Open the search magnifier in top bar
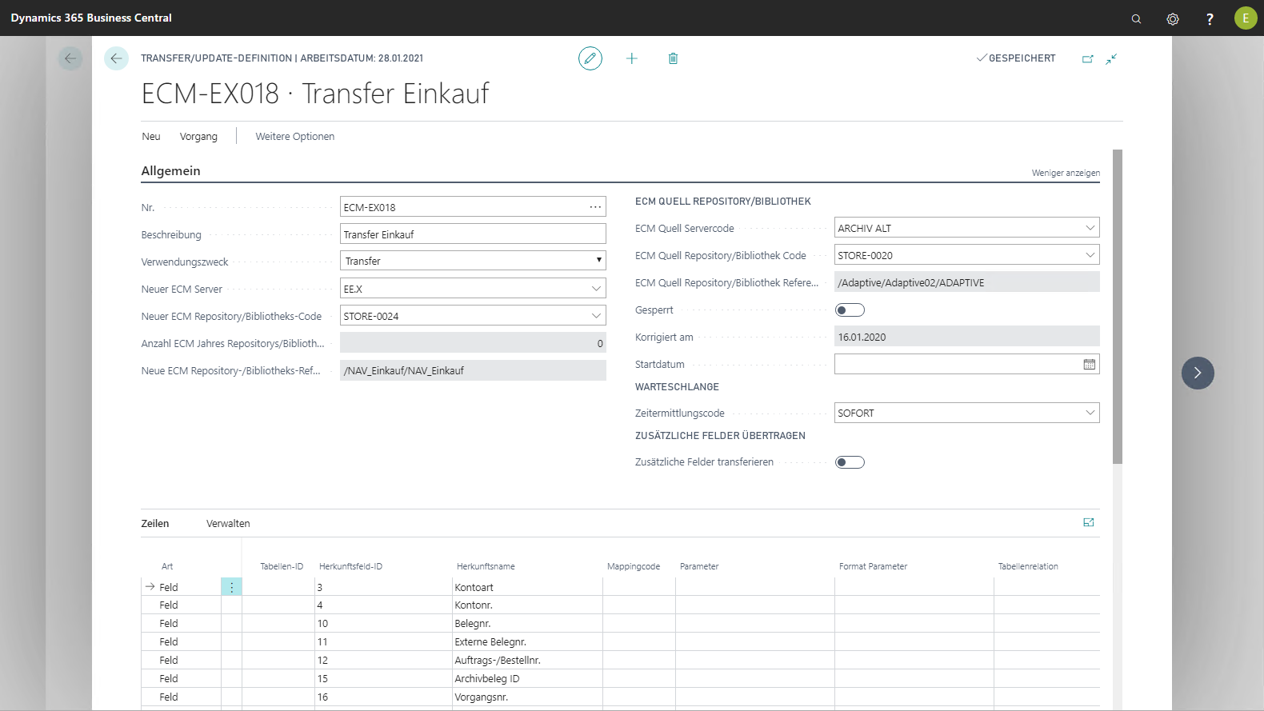Viewport: 1264px width, 711px height. (x=1136, y=18)
